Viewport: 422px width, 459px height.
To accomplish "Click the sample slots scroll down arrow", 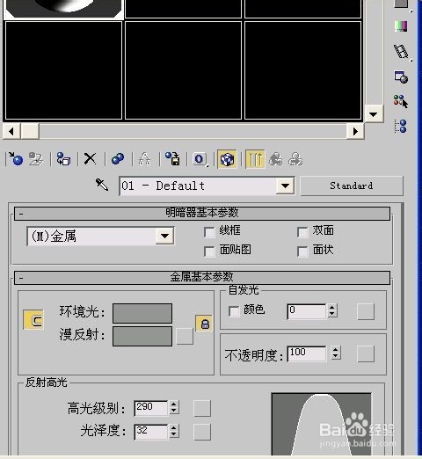I will (374, 114).
